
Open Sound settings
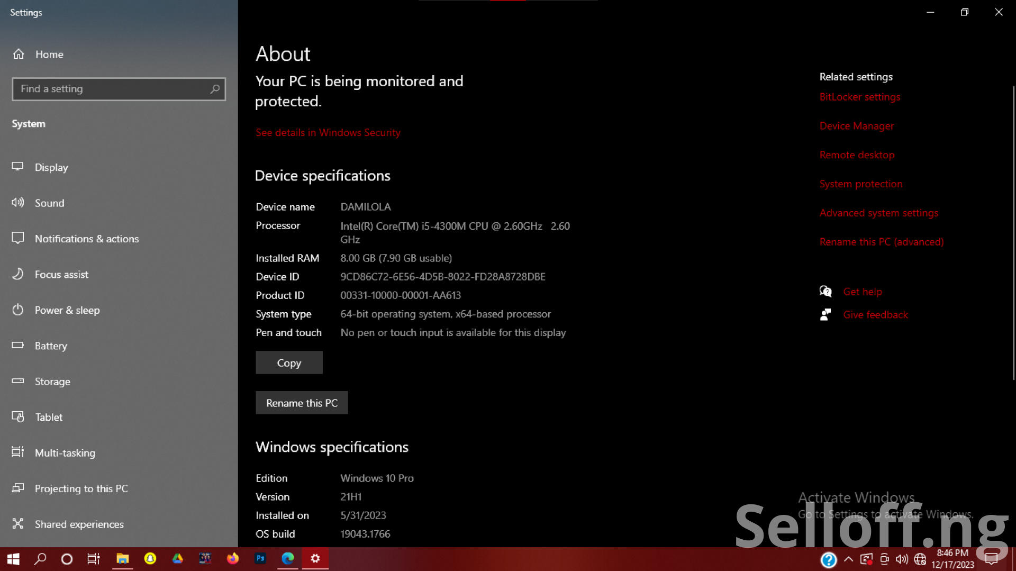click(x=49, y=203)
